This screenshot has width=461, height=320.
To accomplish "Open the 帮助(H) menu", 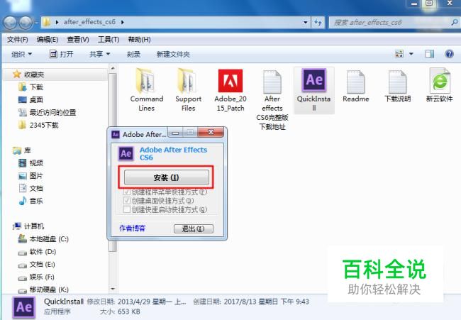I will coord(139,40).
